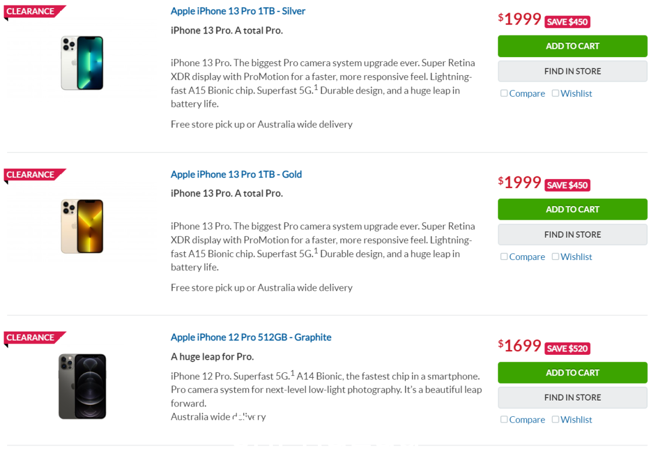
Task: Click the graphite iPhone 12 Pro product image
Action: (82, 387)
